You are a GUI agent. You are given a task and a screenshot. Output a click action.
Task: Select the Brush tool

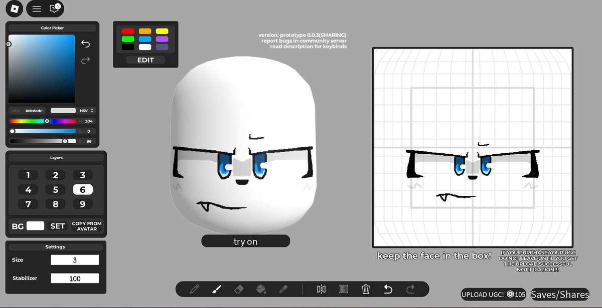(x=217, y=289)
